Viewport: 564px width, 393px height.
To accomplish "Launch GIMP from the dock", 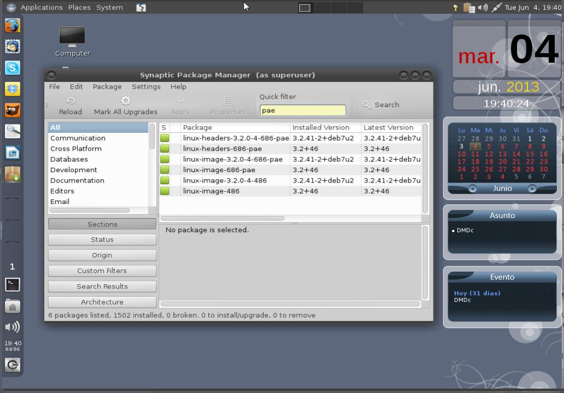I will pyautogui.click(x=12, y=109).
